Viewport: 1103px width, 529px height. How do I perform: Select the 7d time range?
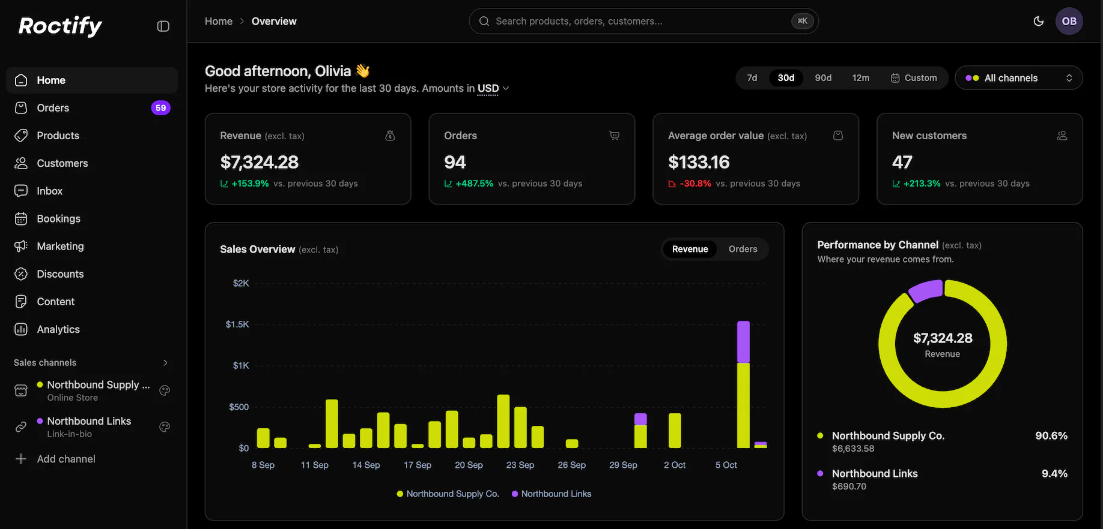pyautogui.click(x=752, y=78)
